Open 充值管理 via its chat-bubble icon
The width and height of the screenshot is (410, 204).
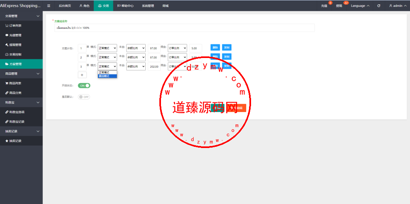coord(7,35)
